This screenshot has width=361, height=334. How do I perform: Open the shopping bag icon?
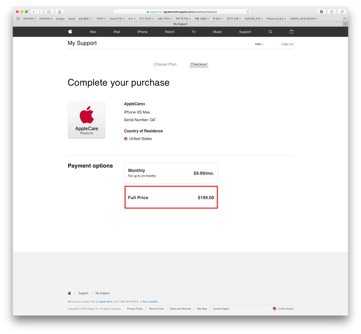click(x=291, y=32)
